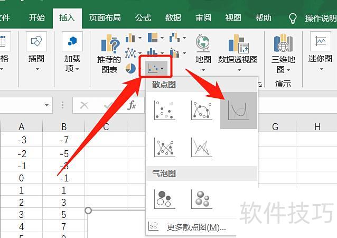Switch to the Page Layout (页面布局) tab
Viewport: 337px width, 238px height.
tap(105, 18)
